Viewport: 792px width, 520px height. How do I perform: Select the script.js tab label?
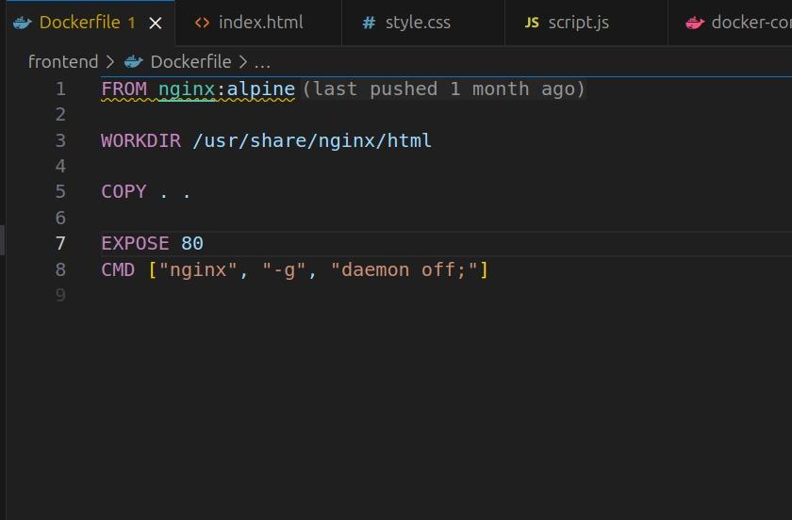[578, 23]
